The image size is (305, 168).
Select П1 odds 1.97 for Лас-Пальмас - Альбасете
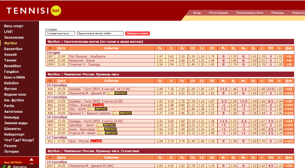pyautogui.click(x=160, y=56)
